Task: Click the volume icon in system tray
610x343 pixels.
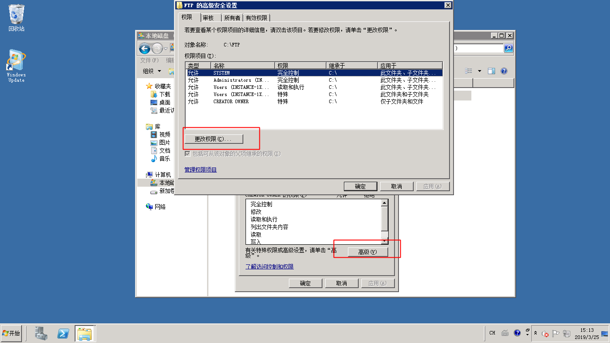Action: (545, 333)
